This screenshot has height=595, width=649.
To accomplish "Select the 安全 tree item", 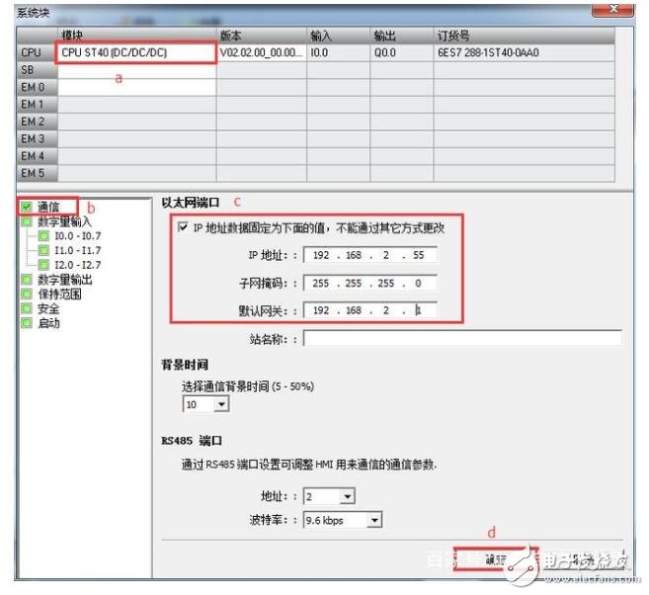I will 48,309.
